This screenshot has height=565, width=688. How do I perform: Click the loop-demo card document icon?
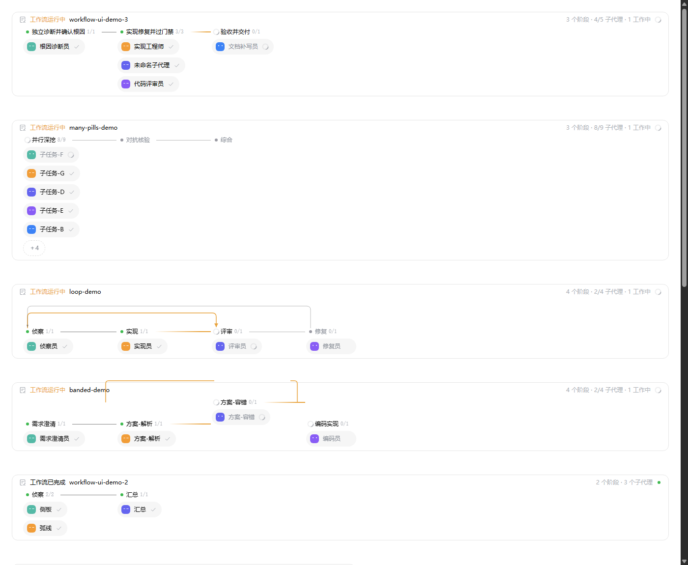[x=23, y=292]
